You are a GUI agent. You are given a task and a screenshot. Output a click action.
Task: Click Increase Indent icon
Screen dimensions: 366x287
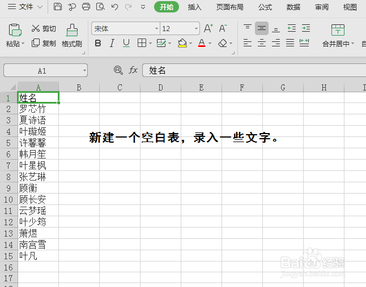pos(306,28)
